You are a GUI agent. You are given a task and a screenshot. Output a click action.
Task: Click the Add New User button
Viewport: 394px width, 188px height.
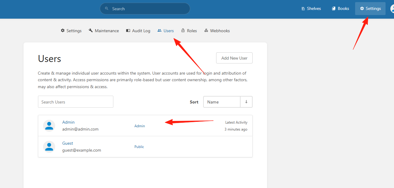234,58
